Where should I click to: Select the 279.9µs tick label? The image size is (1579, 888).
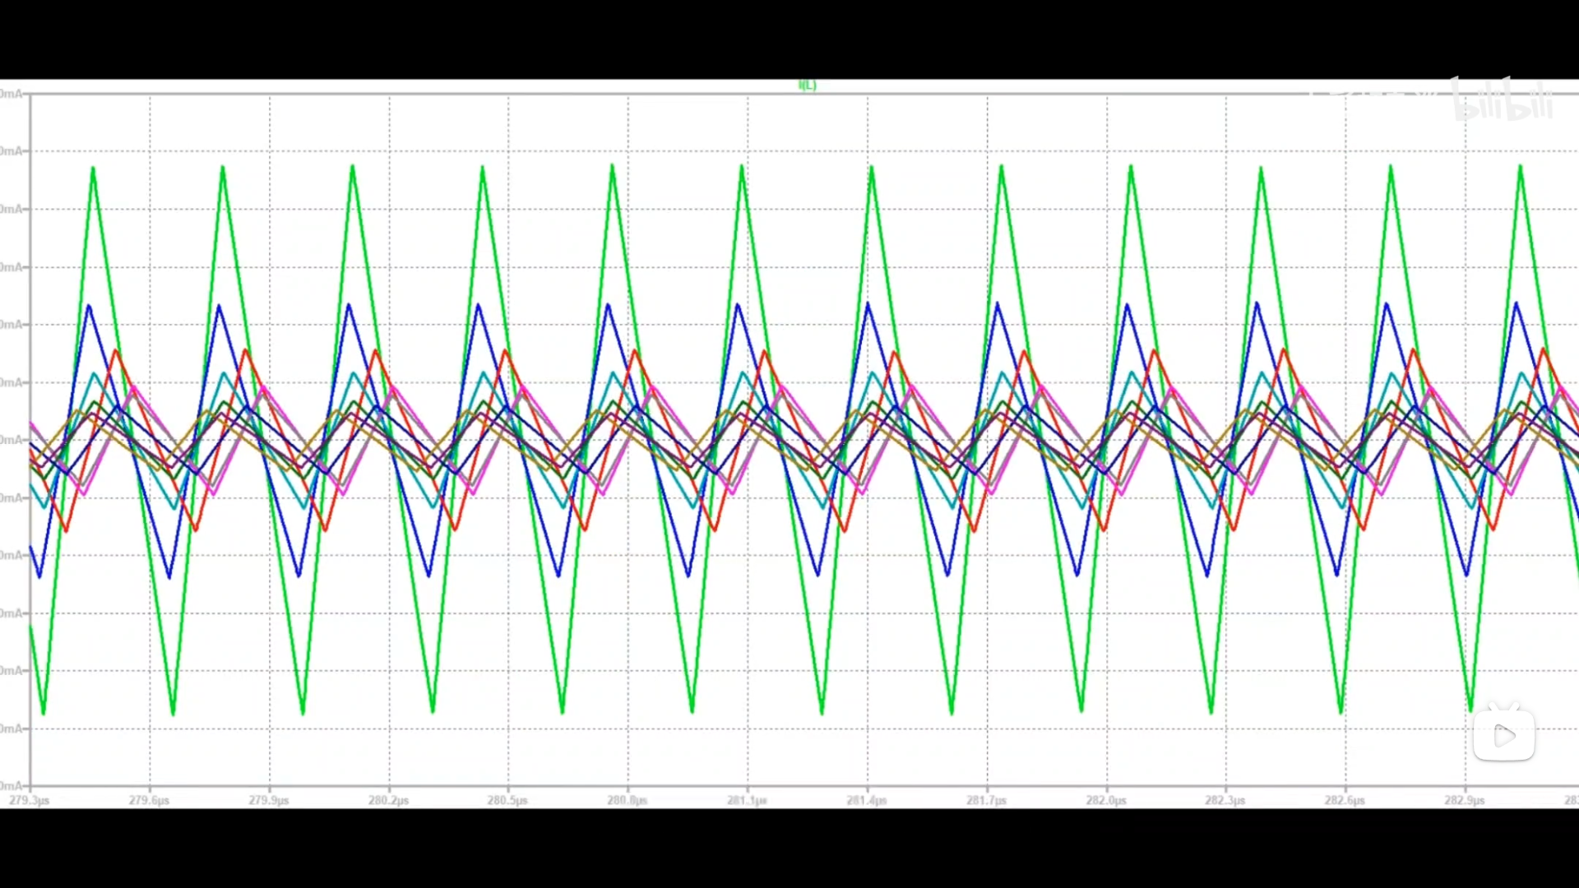pyautogui.click(x=269, y=800)
